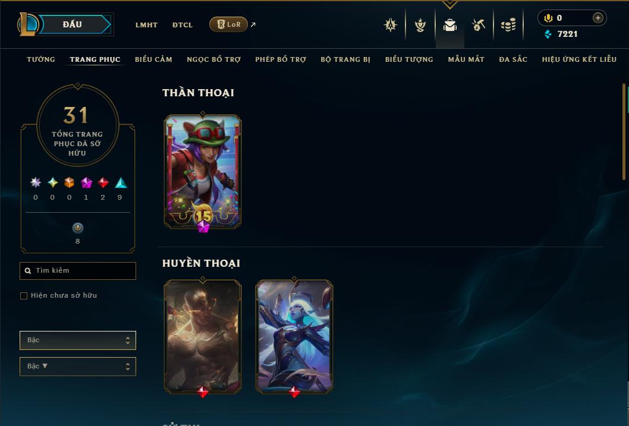The height and width of the screenshot is (426, 629).
Task: Open the ĐA SẮC tab
Action: coord(513,59)
